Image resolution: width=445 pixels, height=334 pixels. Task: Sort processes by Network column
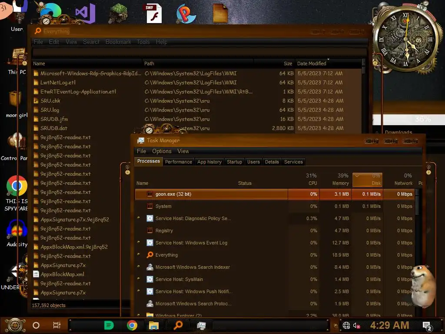tap(400, 180)
